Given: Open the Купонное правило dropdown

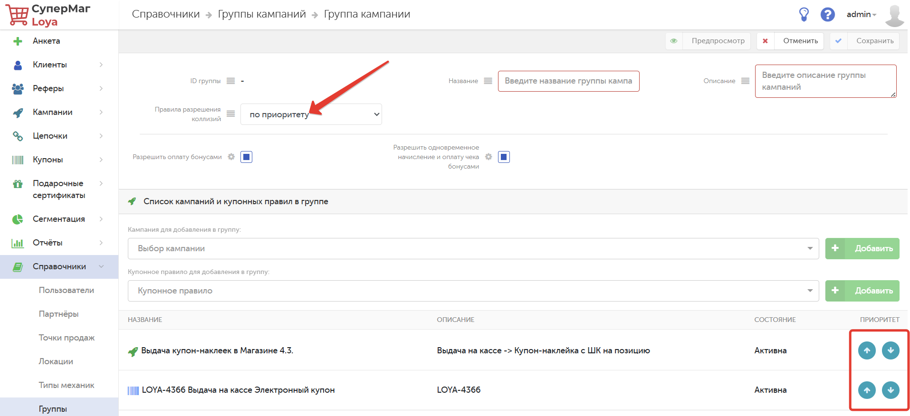Looking at the screenshot, I should point(473,291).
